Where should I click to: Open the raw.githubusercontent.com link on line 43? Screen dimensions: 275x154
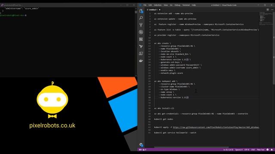pos(216,127)
